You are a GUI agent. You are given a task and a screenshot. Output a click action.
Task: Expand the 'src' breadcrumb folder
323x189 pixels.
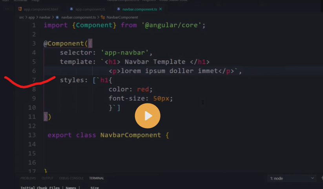pos(22,17)
